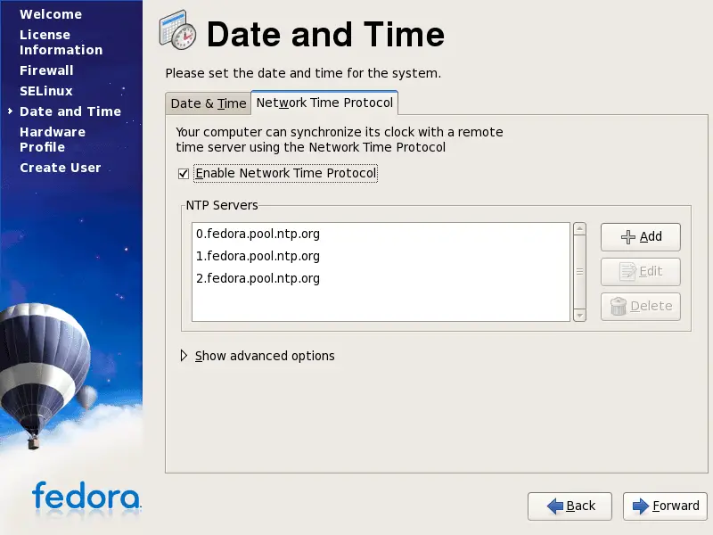
Task: Click Create User in the sidebar
Action: [61, 168]
